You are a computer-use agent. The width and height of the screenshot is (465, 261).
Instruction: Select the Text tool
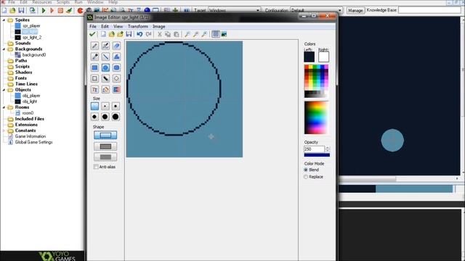[x=94, y=89]
